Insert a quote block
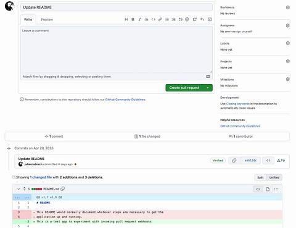 [x=146, y=19]
